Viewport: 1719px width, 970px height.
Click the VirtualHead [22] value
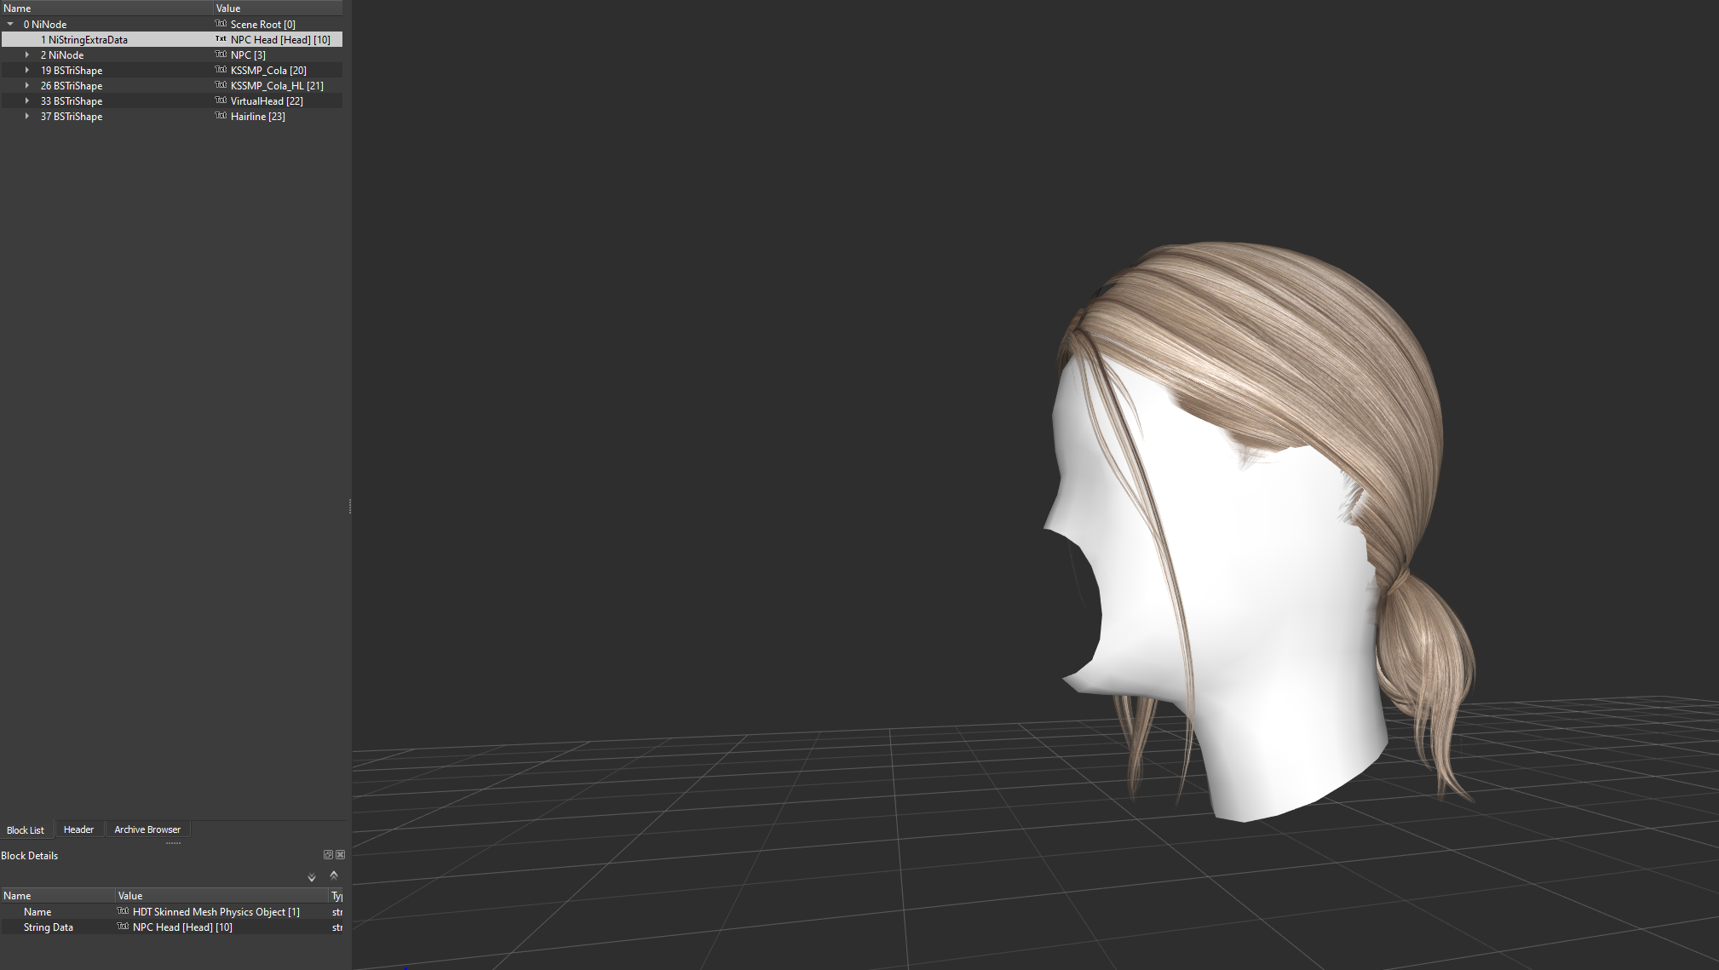(267, 101)
